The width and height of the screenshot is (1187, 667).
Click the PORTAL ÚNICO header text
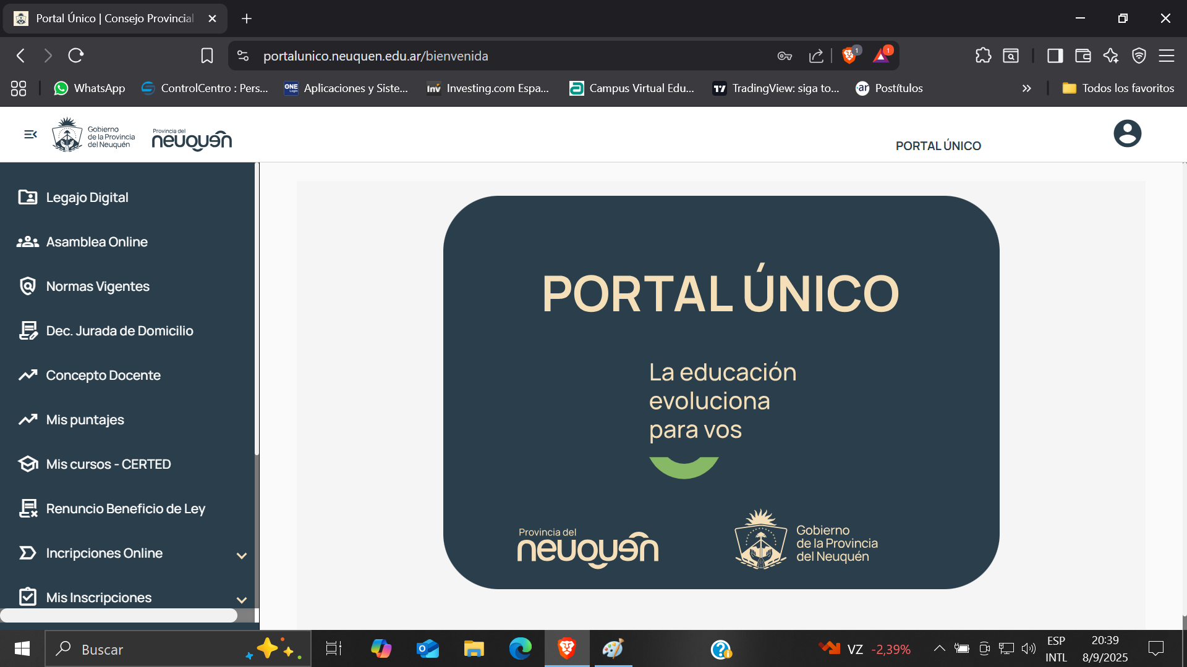click(938, 146)
